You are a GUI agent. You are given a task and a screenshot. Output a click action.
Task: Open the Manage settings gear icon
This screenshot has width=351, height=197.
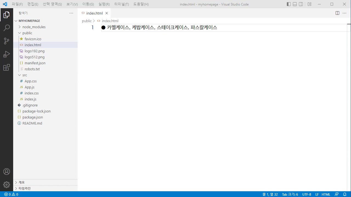coord(7,184)
